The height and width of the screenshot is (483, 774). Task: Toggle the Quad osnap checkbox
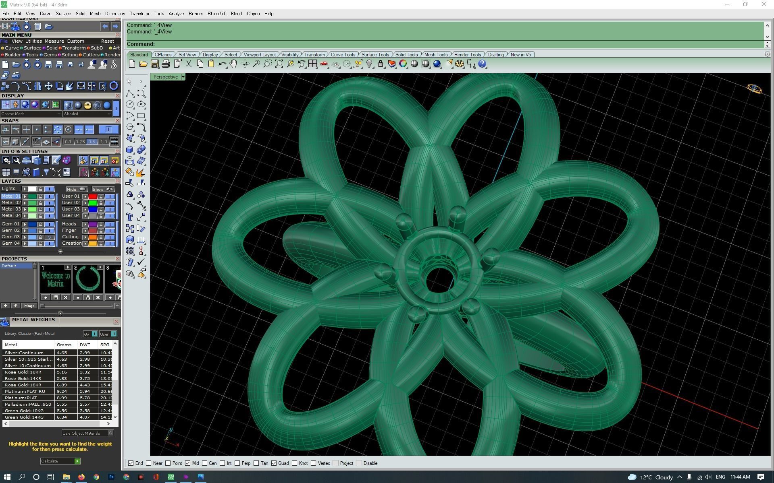pyautogui.click(x=274, y=463)
